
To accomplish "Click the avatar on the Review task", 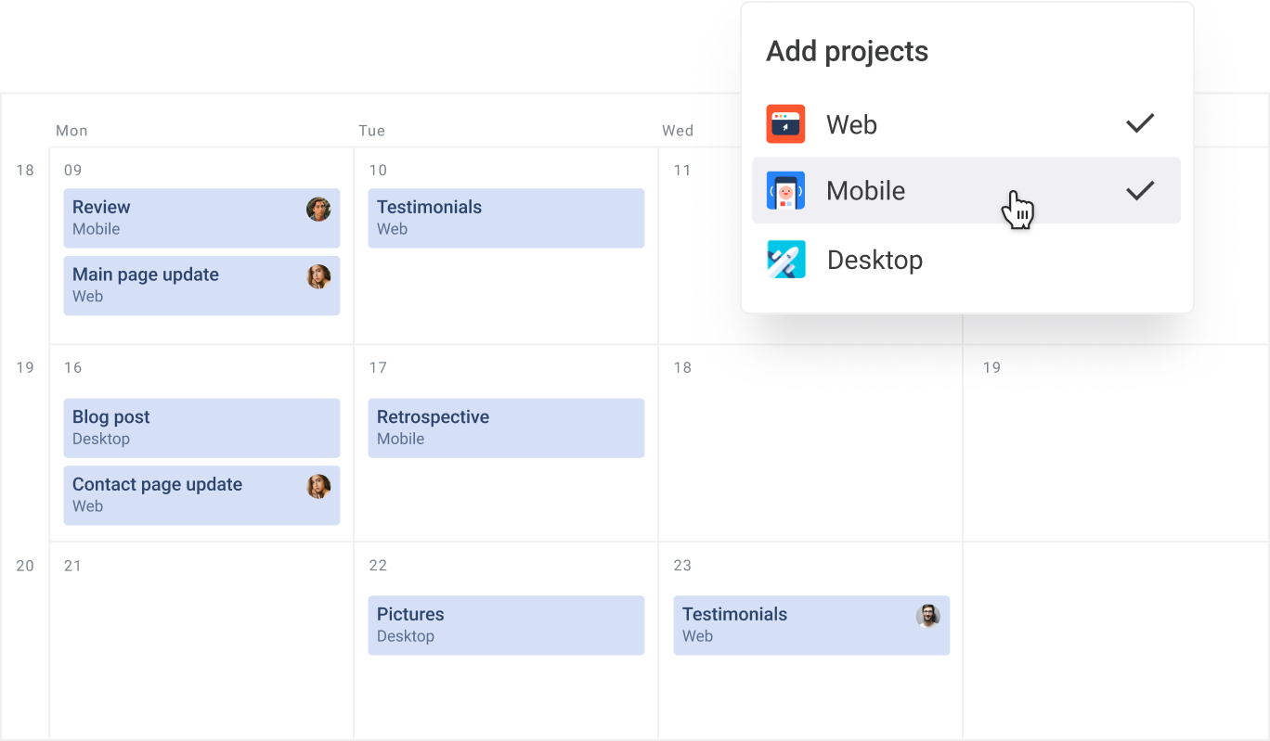I will click(317, 211).
